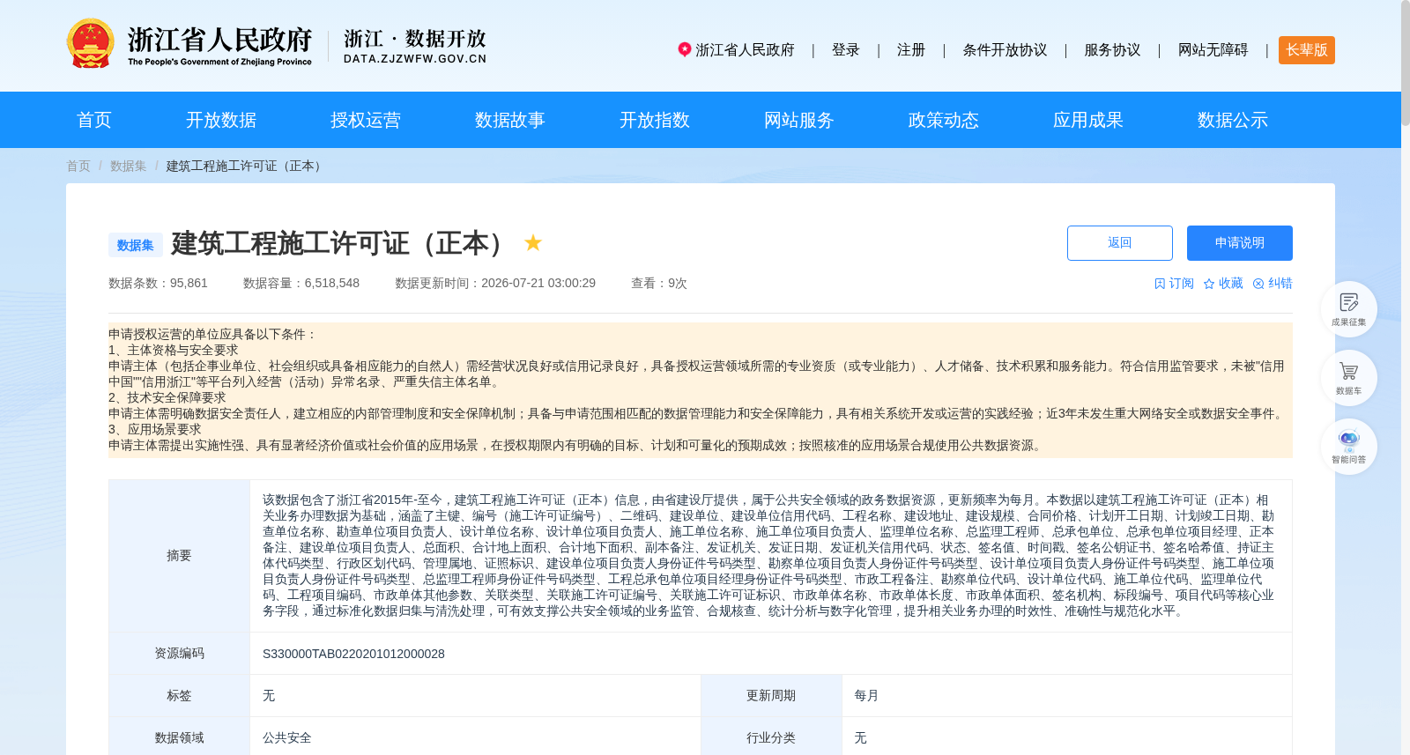
Task: Click the 浙江·数据开放 site title logo
Action: tap(415, 46)
